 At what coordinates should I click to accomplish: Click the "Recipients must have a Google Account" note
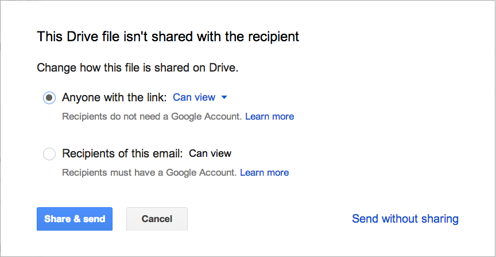pyautogui.click(x=149, y=172)
